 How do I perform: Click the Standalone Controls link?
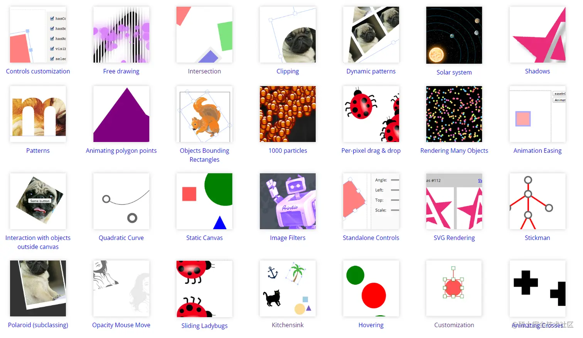pyautogui.click(x=371, y=238)
